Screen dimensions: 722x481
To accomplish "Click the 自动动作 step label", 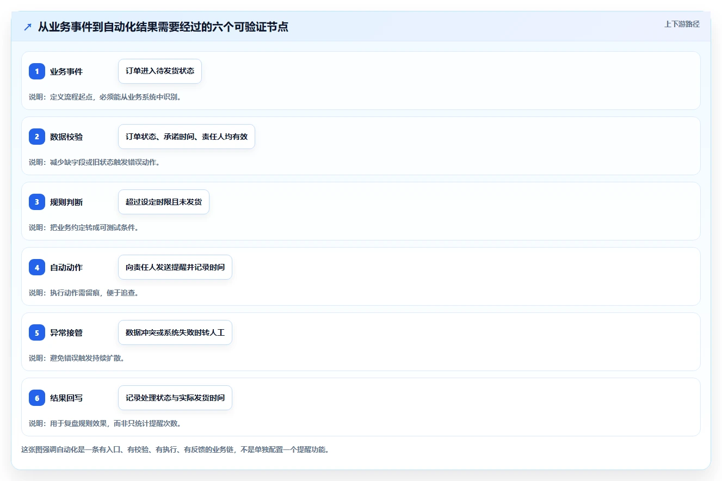I will [x=66, y=267].
